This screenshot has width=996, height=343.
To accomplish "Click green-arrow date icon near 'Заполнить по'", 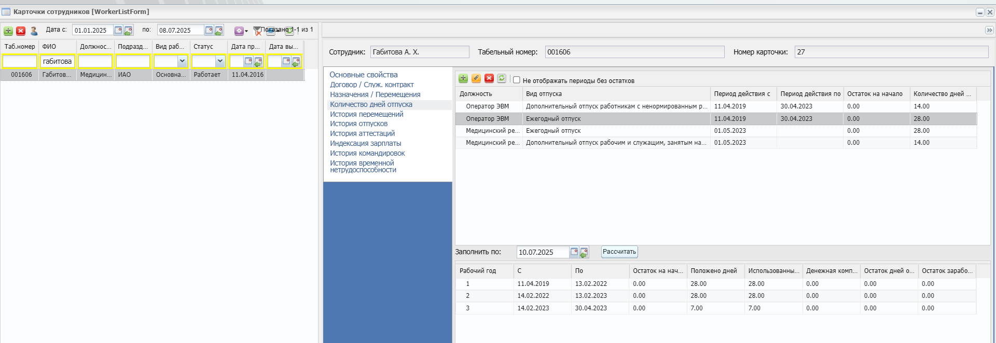I will (584, 252).
